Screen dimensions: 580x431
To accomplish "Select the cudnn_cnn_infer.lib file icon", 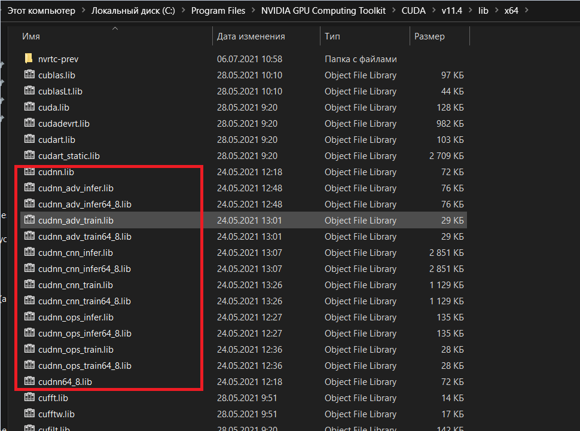I will click(29, 253).
